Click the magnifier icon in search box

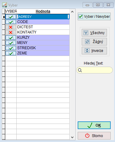(80, 70)
